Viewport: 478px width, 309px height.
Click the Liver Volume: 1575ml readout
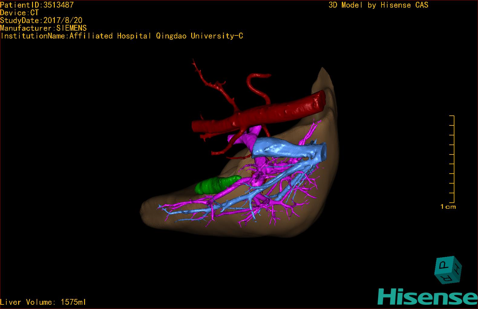[43, 302]
